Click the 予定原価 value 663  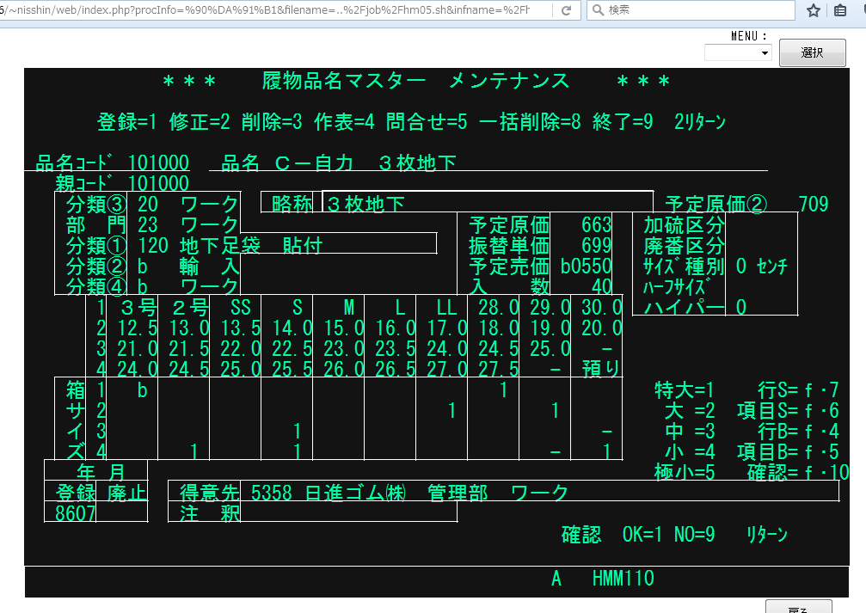click(x=596, y=224)
